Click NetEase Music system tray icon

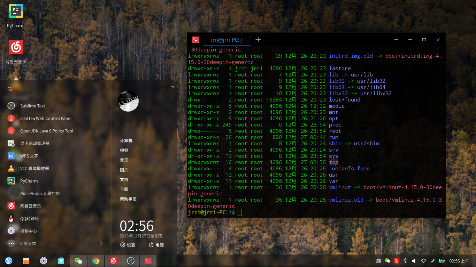tap(397, 261)
